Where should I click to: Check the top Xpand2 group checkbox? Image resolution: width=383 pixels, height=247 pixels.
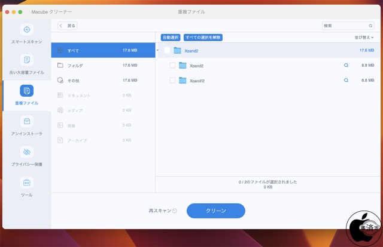click(168, 50)
